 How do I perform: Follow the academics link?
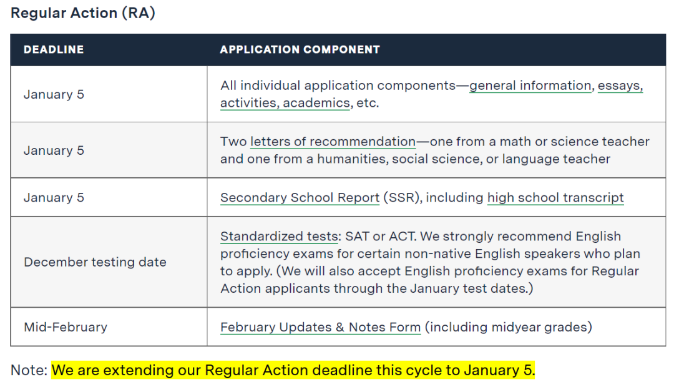click(316, 103)
